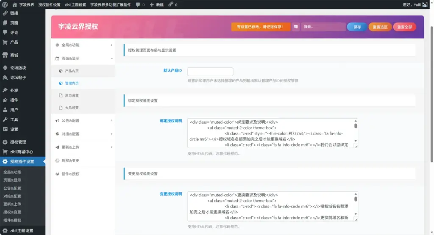Open 授权管理 gear icon in sidebar
The image size is (434, 235).
(x=5, y=142)
